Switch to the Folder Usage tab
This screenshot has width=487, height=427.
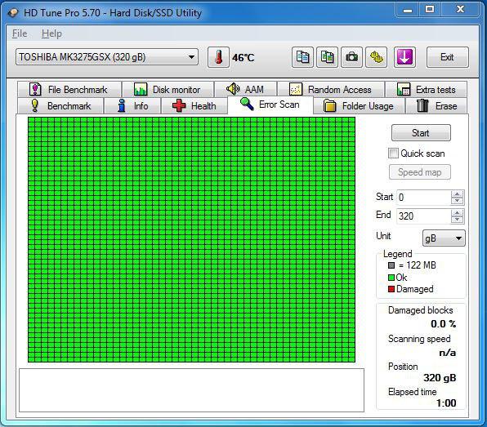coord(359,106)
